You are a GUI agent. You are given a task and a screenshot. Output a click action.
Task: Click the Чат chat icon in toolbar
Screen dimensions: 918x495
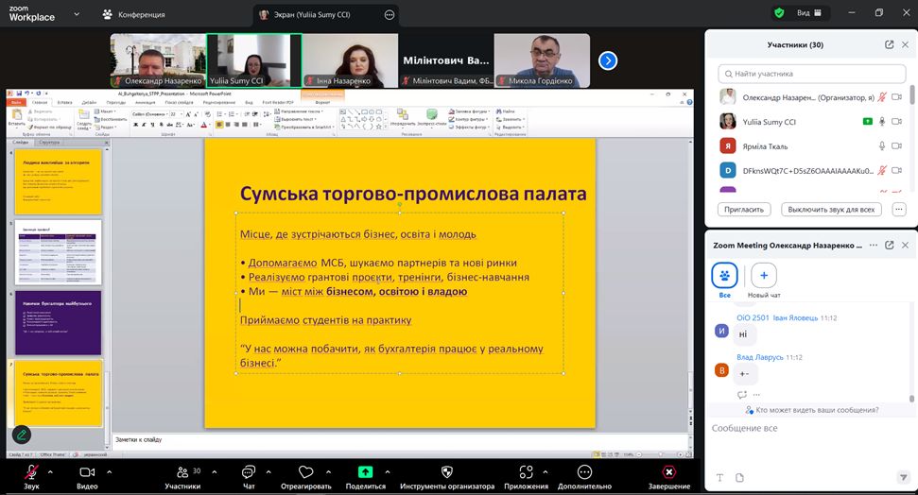pos(249,471)
